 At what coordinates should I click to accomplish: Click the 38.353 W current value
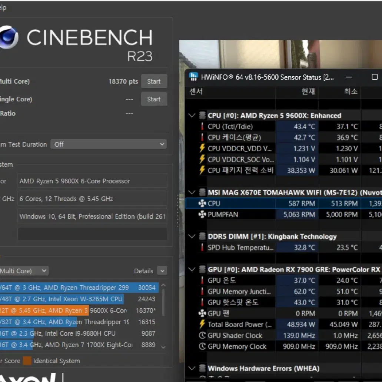(301, 170)
